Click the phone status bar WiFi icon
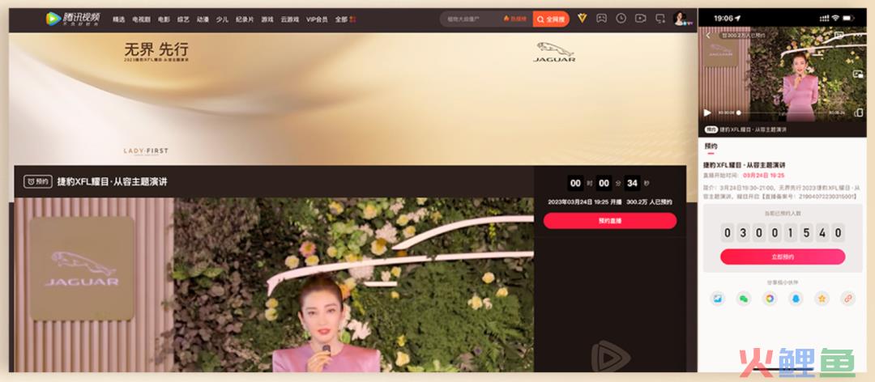Image resolution: width=875 pixels, height=382 pixels. tap(835, 19)
